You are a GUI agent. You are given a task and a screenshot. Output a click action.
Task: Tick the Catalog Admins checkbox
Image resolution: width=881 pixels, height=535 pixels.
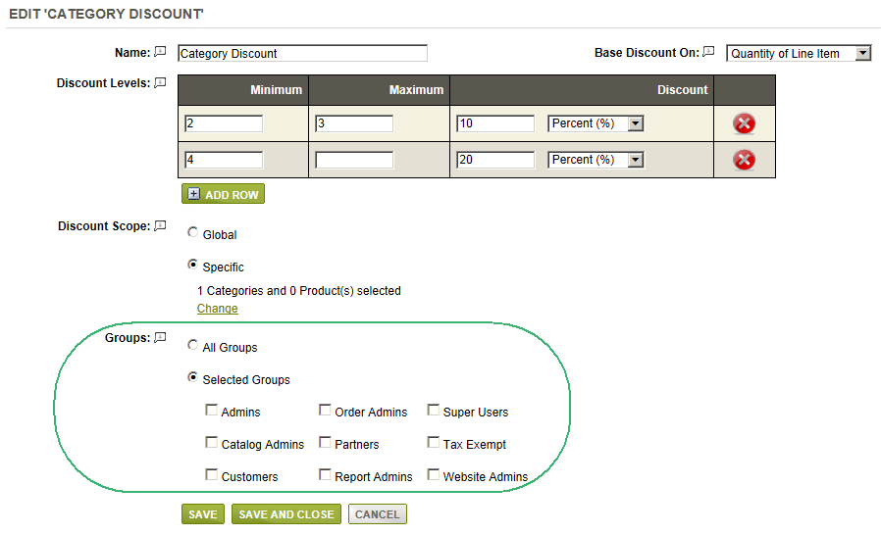(x=211, y=443)
